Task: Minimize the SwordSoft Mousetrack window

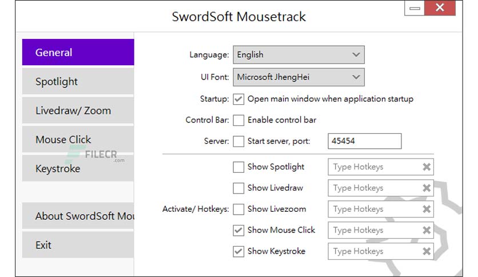Action: 415,8
